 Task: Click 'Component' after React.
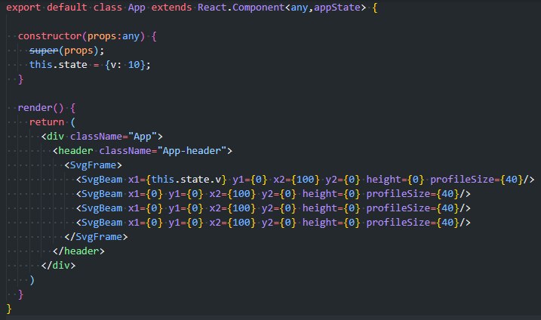pos(258,8)
